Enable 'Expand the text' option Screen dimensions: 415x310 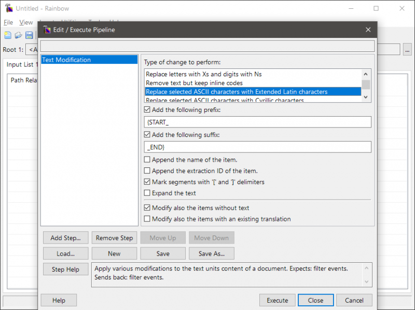[147, 193]
